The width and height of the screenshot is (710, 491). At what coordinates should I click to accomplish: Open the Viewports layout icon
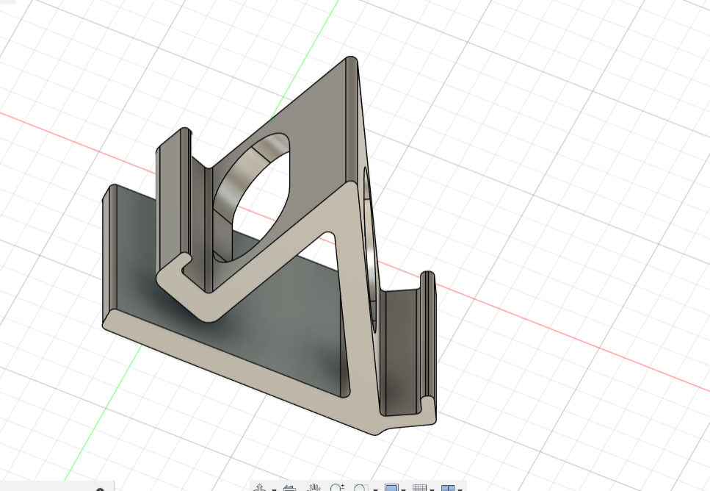point(448,488)
